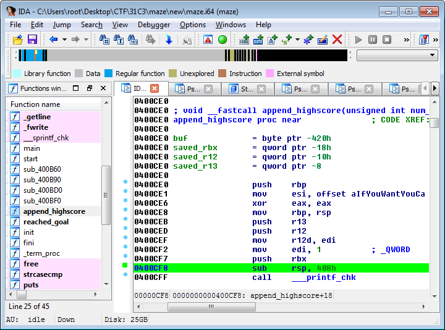
Task: Select main in the functions list
Action: (x=32, y=148)
